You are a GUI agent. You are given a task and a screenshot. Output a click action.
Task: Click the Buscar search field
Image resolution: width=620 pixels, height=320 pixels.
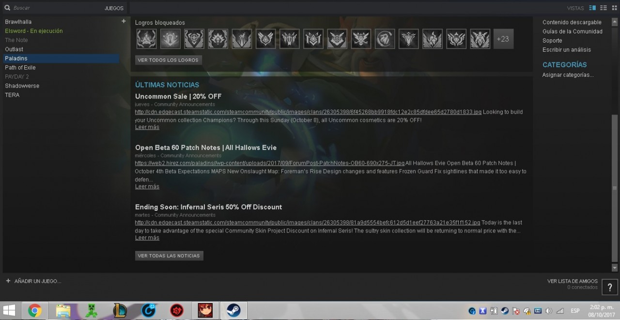pyautogui.click(x=53, y=8)
